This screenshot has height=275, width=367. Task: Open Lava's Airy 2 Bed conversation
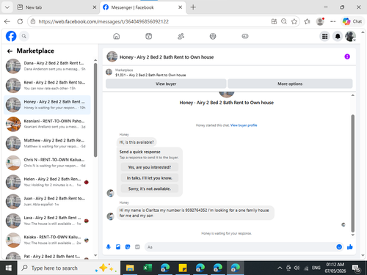47,221
